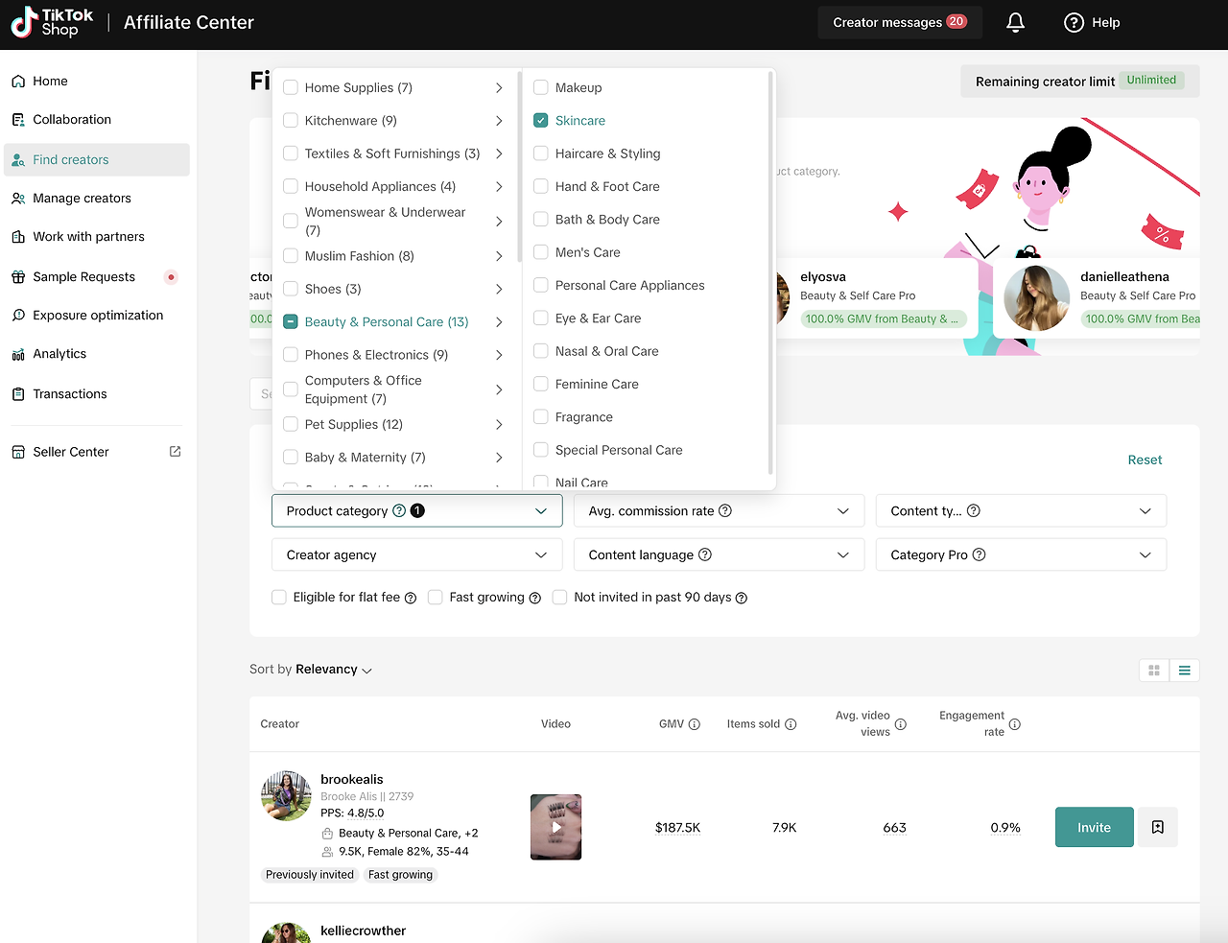Click the Eligible for flat fee info icon
Screen dimensions: 1228x943
pyautogui.click(x=411, y=598)
